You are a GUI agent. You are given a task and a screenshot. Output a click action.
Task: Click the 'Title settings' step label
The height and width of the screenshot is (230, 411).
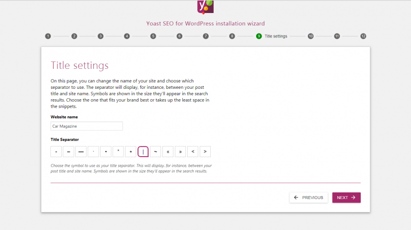click(276, 36)
